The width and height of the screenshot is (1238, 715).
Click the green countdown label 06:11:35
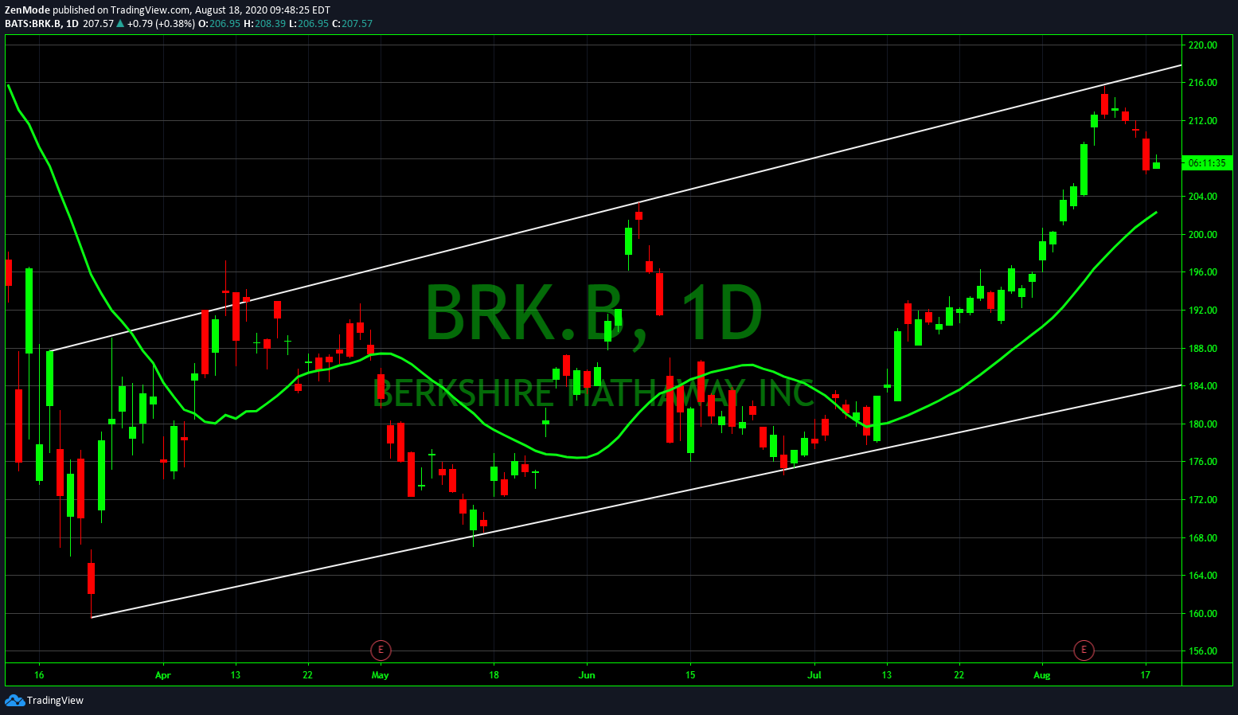[x=1207, y=163]
